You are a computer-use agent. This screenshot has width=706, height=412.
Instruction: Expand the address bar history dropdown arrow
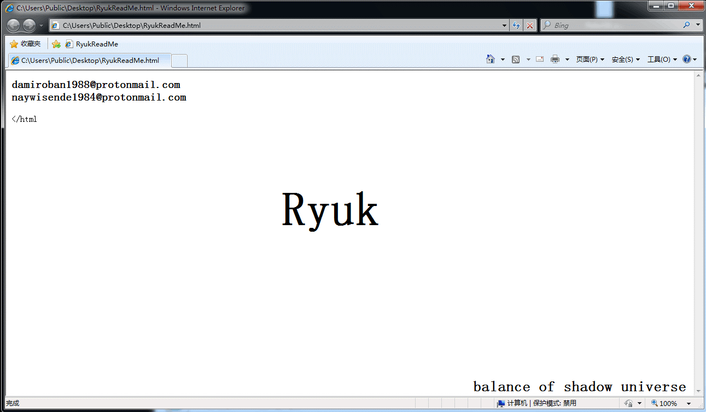[505, 25]
